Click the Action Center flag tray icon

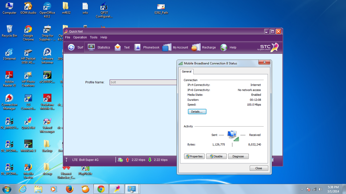click(308, 189)
